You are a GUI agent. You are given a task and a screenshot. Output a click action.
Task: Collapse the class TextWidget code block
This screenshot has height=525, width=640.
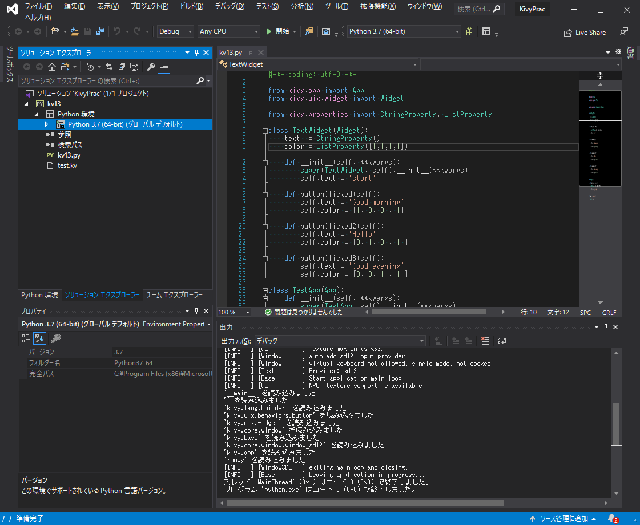tap(265, 131)
